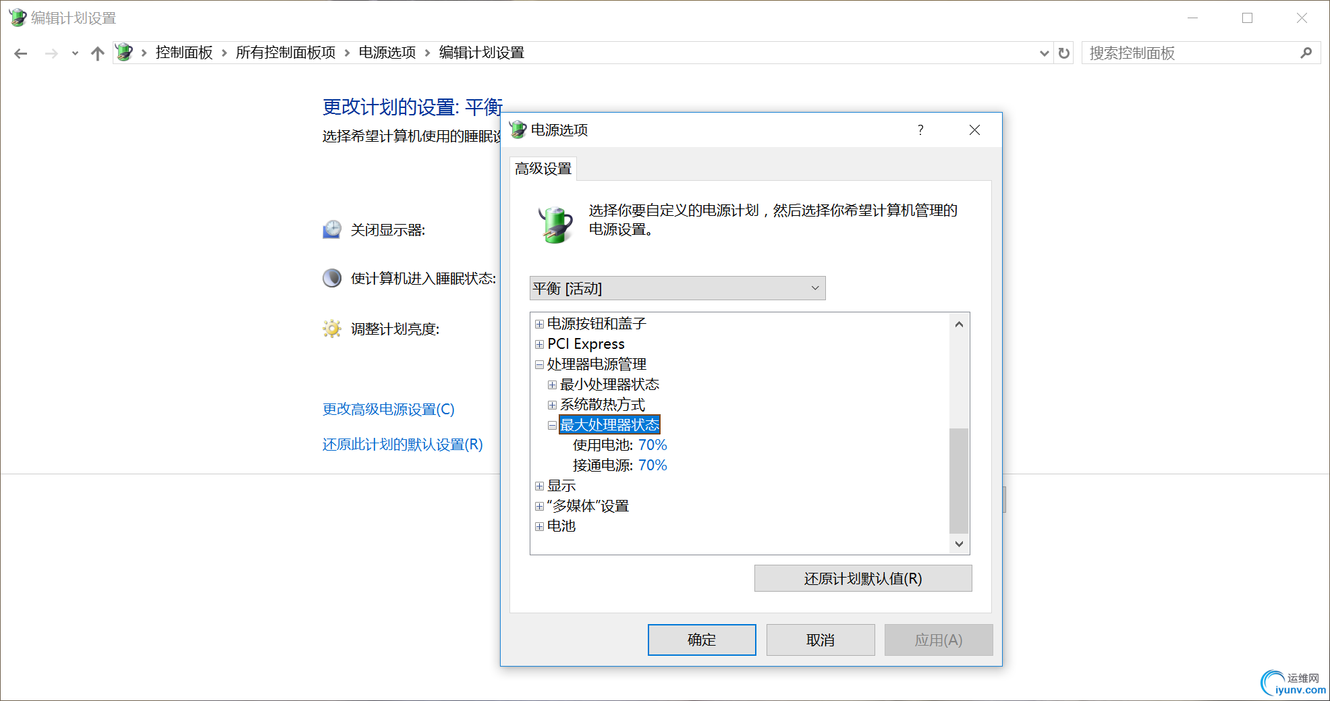The height and width of the screenshot is (701, 1330).
Task: Click the search magnifier icon
Action: 1306,53
